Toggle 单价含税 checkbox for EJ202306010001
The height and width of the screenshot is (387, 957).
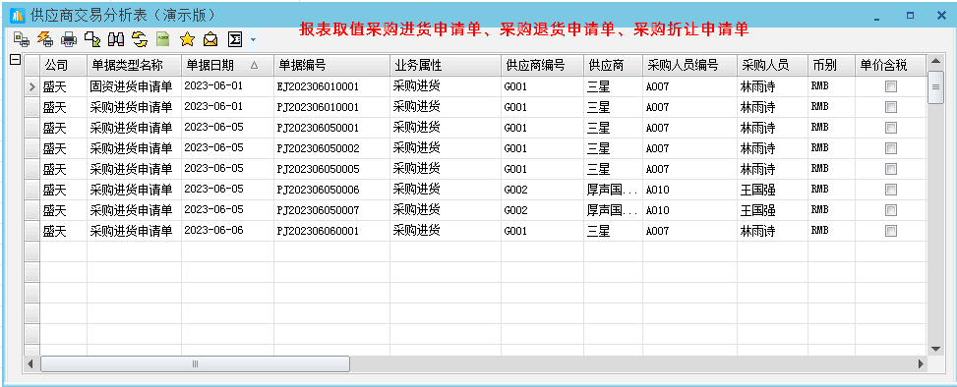pyautogui.click(x=890, y=86)
